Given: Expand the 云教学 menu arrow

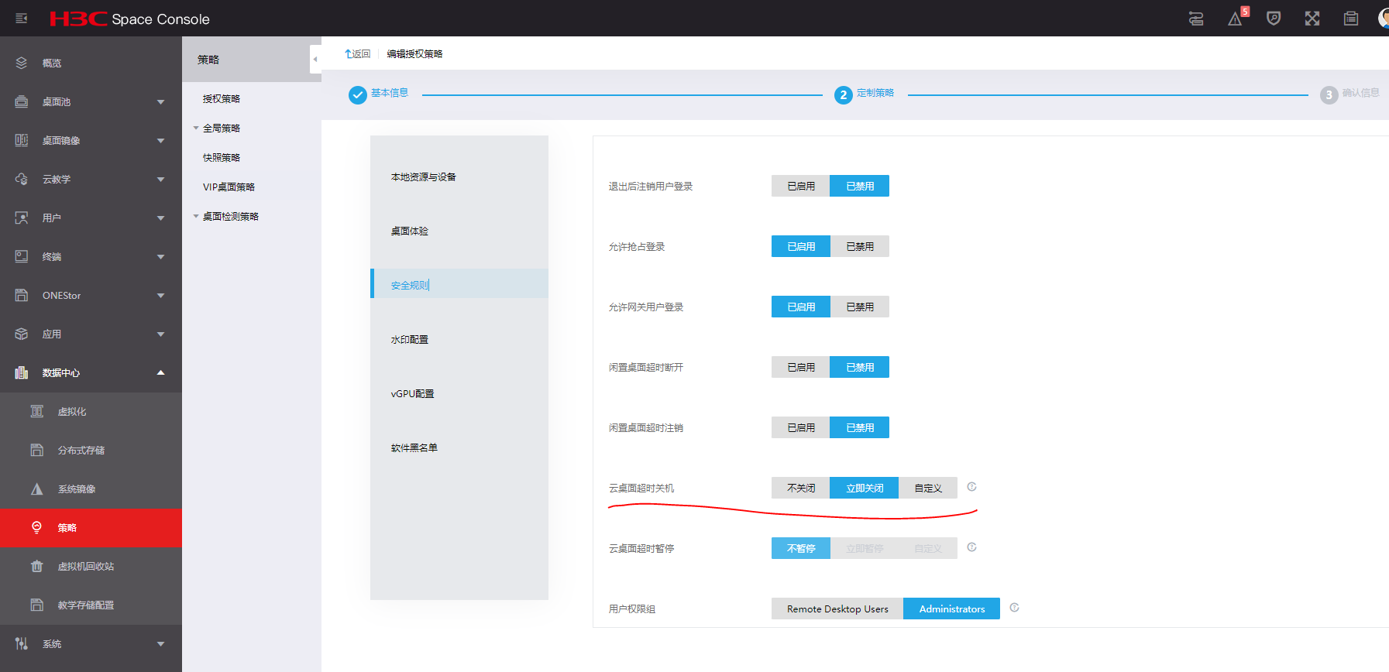Looking at the screenshot, I should pyautogui.click(x=160, y=179).
